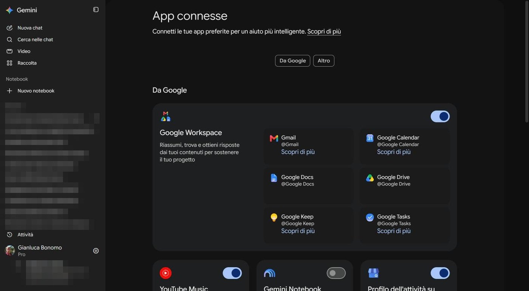Disable the Google Workspace toggle
Image resolution: width=529 pixels, height=291 pixels.
(x=440, y=116)
